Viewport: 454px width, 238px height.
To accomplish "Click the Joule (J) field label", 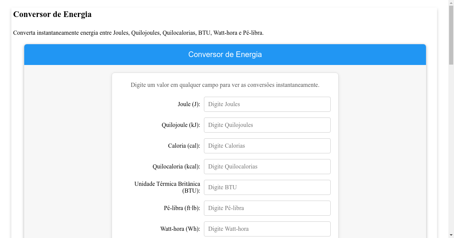I will coord(188,104).
